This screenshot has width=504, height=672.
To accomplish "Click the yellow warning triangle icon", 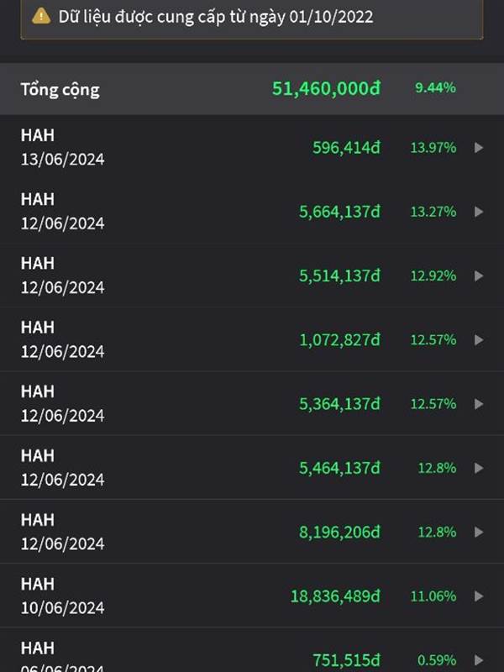I will click(x=41, y=16).
